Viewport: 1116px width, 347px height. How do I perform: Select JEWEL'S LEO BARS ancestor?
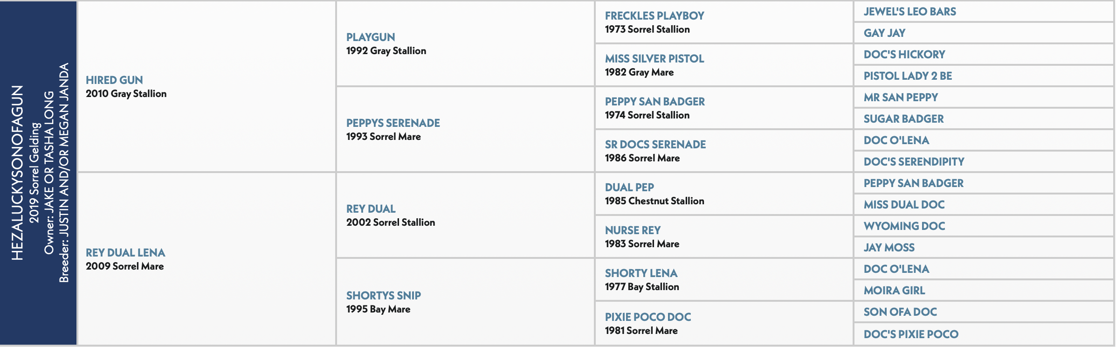pos(909,12)
